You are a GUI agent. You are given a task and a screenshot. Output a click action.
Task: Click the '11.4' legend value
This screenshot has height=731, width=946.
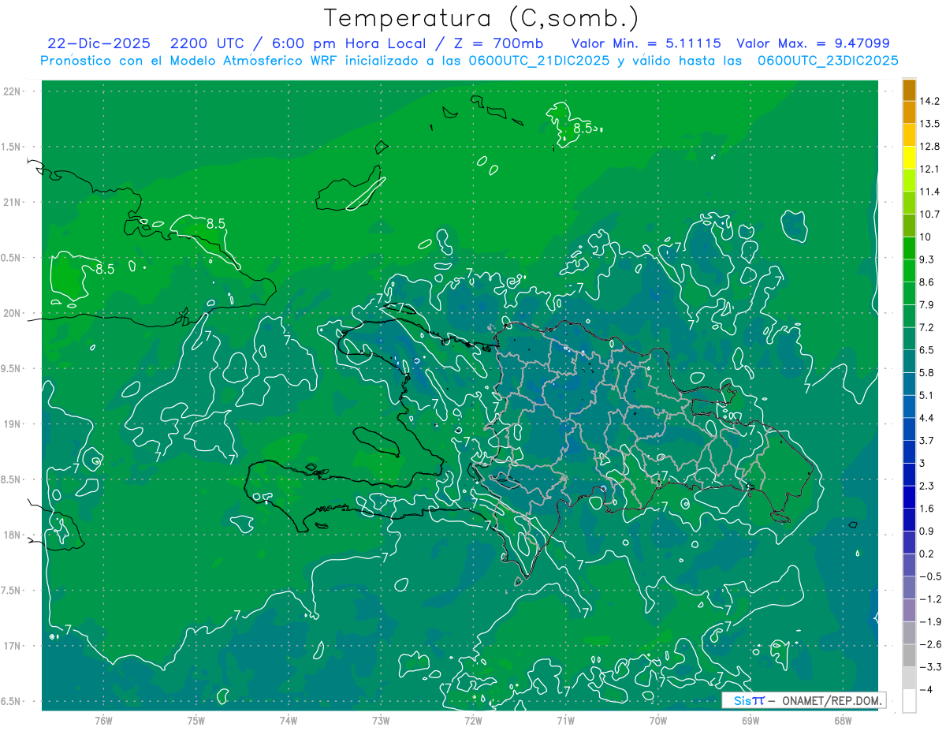click(931, 192)
